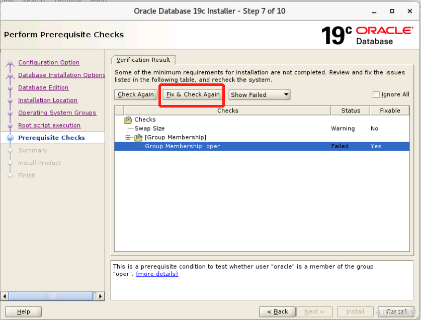The height and width of the screenshot is (320, 421).
Task: Click the sidebar horizontal scrollbar right arrow
Action: [x=100, y=296]
